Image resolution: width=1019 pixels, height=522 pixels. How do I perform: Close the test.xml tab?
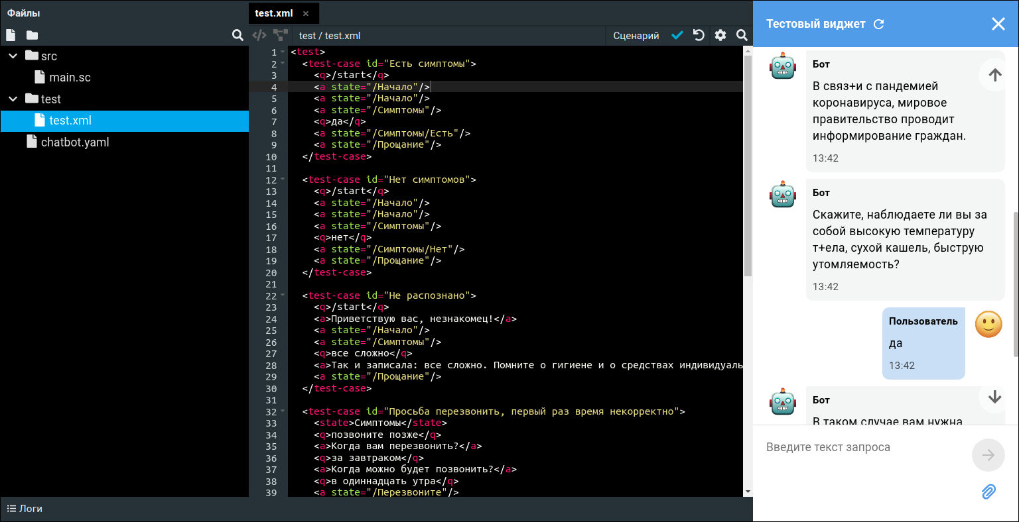306,13
